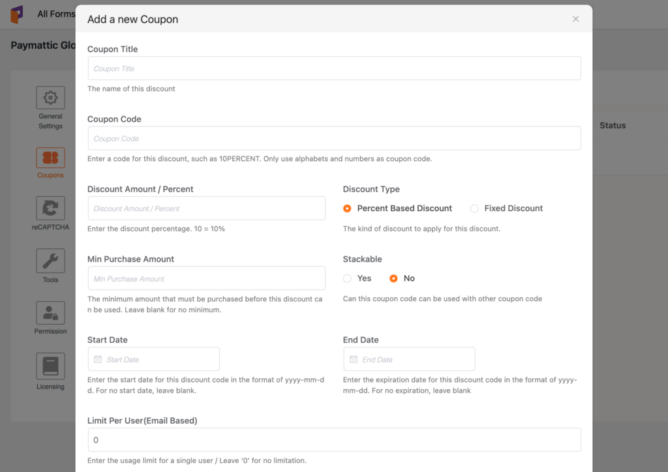The width and height of the screenshot is (668, 472).
Task: Open All Forms menu item
Action: (56, 14)
